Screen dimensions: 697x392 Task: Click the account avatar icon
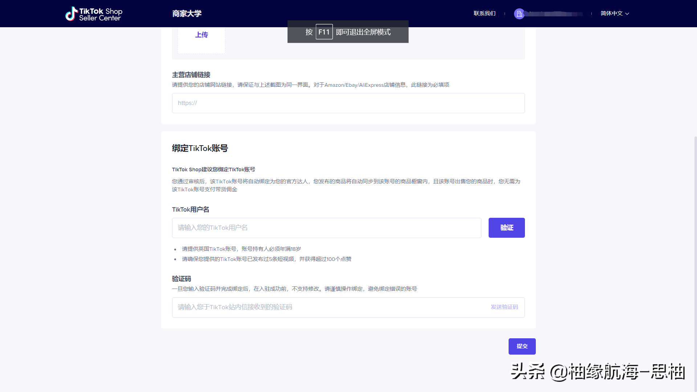point(519,14)
